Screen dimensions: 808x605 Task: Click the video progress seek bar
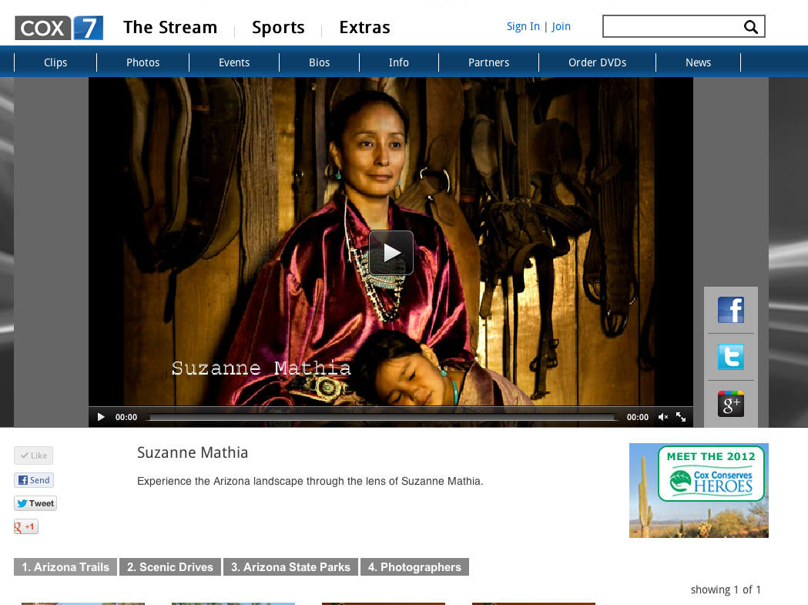pyautogui.click(x=383, y=418)
